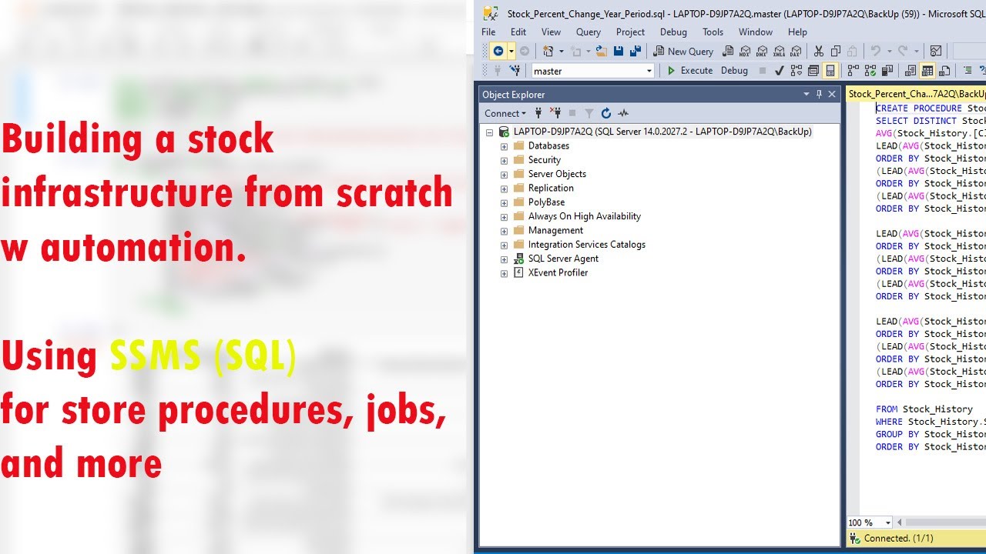
Task: Open a new MDX query
Action: coord(745,52)
